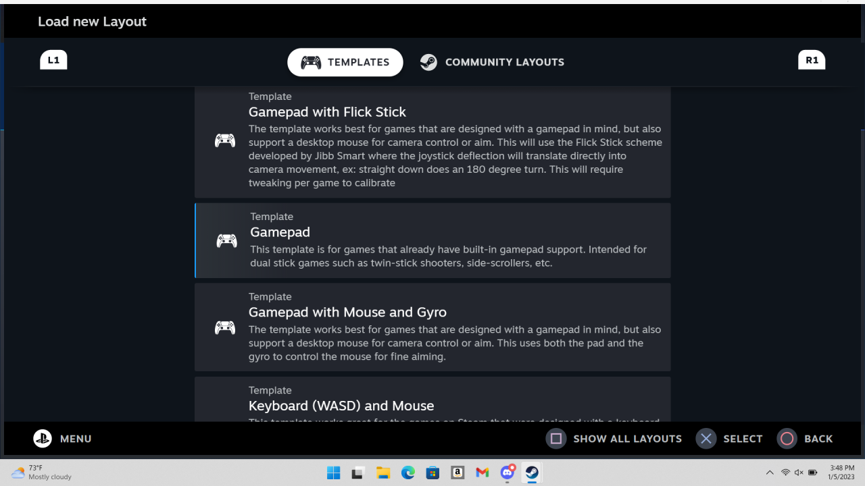Image resolution: width=865 pixels, height=486 pixels.
Task: Click the highlighted Gamepad template controller icon
Action: pos(226,240)
